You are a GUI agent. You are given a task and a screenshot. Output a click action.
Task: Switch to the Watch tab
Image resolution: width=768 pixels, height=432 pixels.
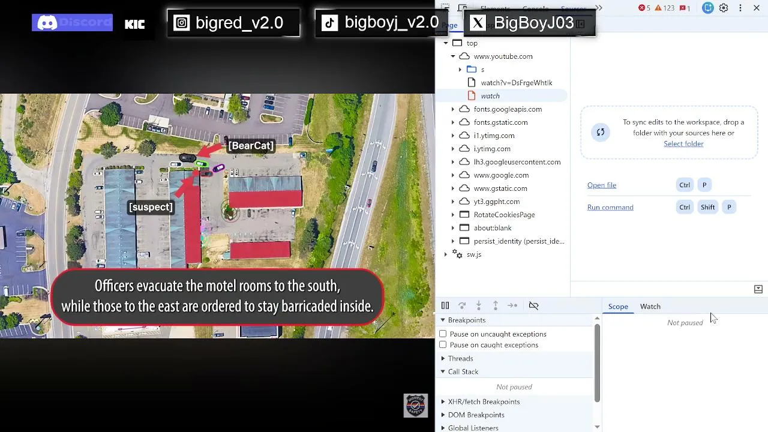coord(650,307)
